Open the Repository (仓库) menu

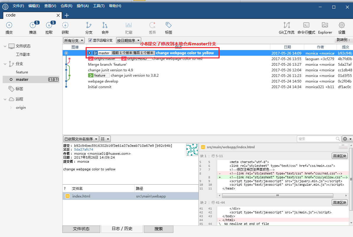coord(66,6)
